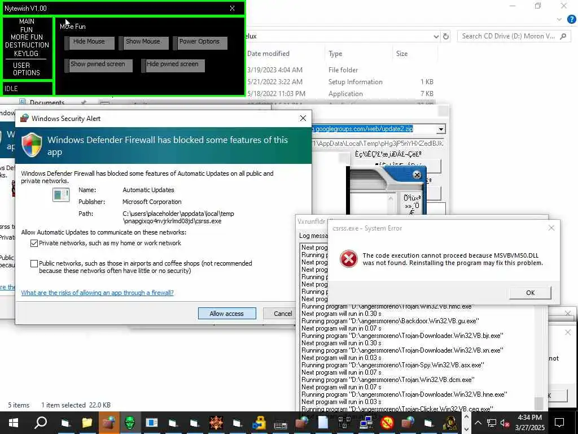578x434 pixels.
Task: Expand the Explorer address bar history dropdown
Action: [436, 36]
